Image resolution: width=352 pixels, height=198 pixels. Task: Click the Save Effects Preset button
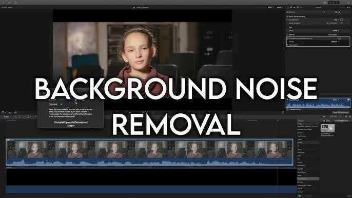point(341,112)
